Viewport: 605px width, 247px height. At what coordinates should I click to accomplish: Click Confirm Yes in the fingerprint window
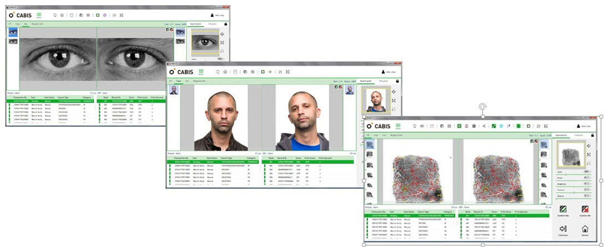563,210
